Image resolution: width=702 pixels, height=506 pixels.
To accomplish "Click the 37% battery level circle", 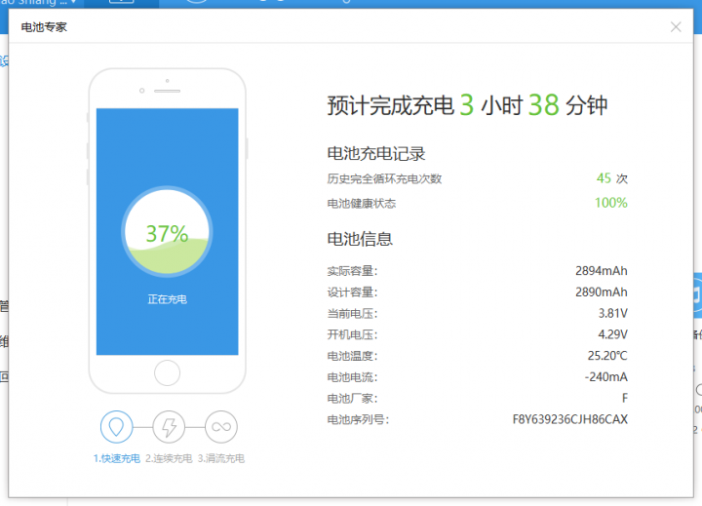I will [167, 232].
